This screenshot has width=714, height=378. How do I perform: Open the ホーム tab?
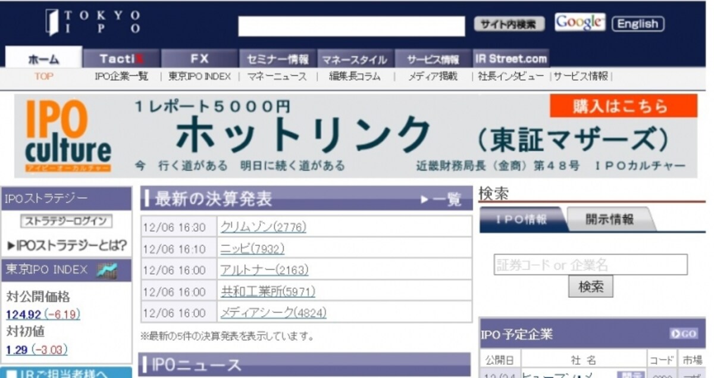(43, 59)
